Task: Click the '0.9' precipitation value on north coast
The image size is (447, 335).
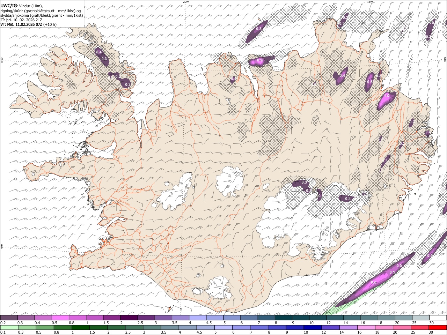Action: [x=260, y=60]
